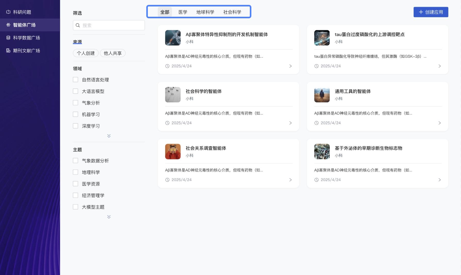Viewport: 461px width, 275px height.
Task: Select the 个人创建 source filter
Action: tap(86, 53)
